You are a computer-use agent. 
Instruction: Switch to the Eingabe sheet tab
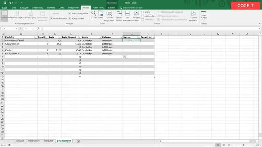pyautogui.click(x=20, y=141)
